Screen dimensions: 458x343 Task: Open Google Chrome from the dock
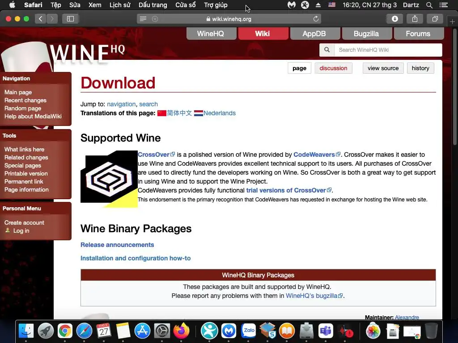pos(65,331)
